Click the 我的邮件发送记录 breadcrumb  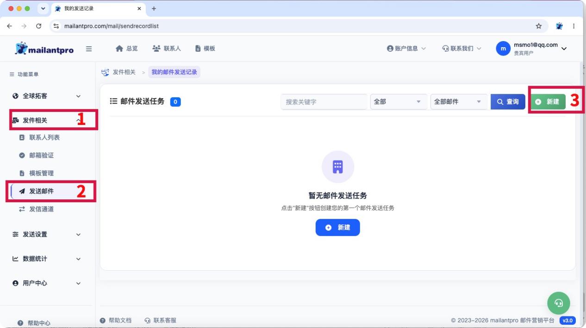[174, 72]
